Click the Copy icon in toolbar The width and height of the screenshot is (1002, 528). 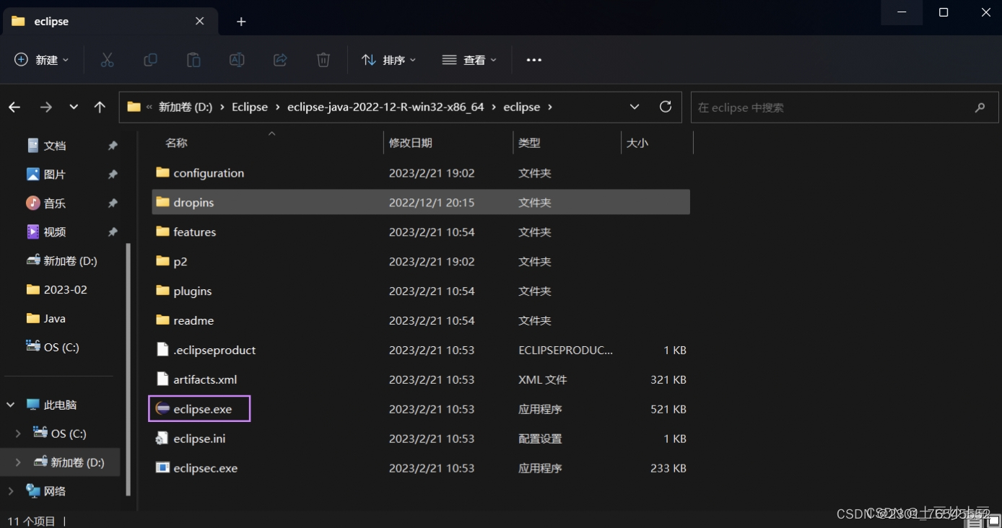coord(150,60)
